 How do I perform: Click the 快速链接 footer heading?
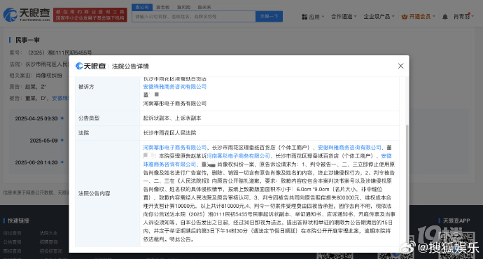[x=18, y=220]
